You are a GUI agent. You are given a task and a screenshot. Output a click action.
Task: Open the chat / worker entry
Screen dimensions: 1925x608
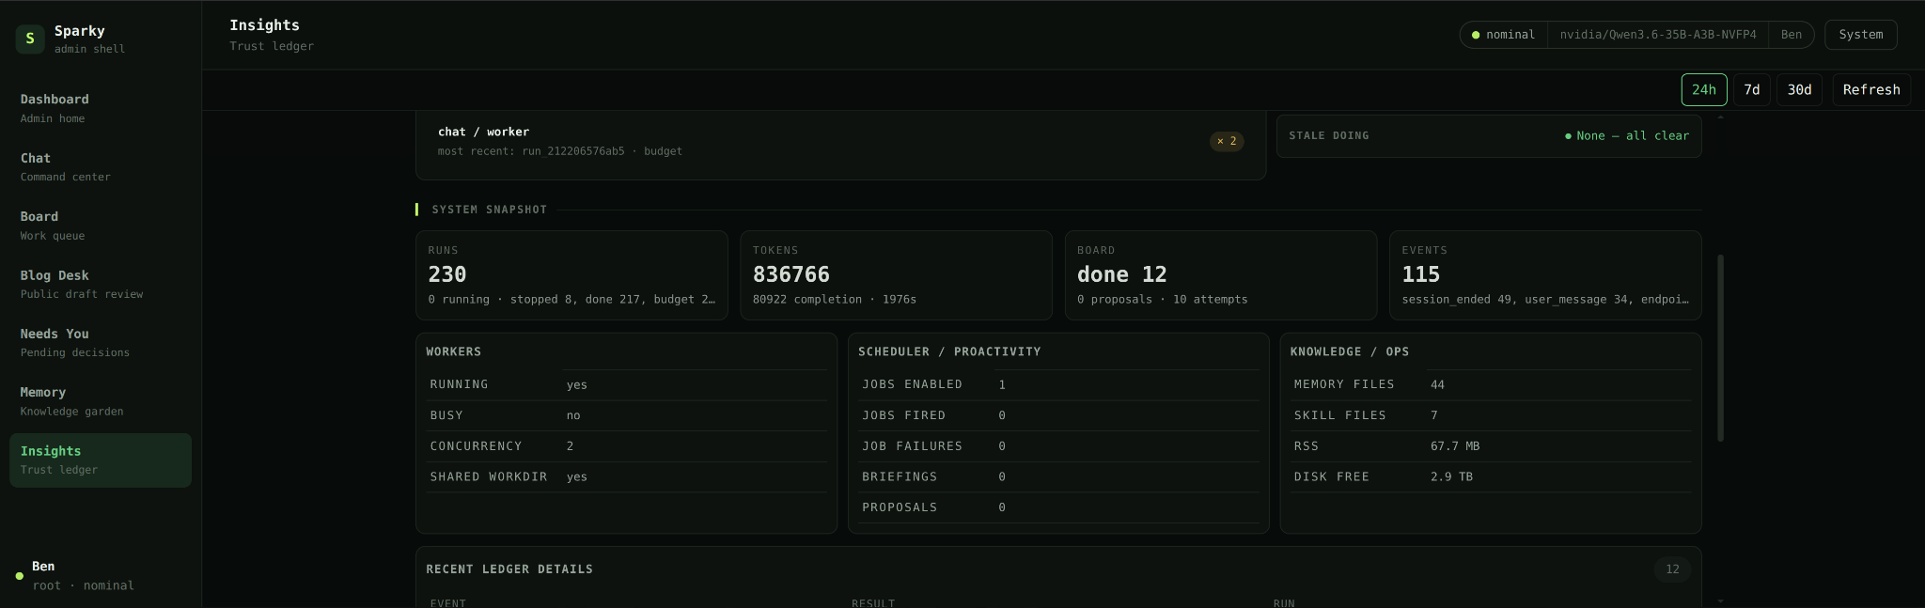coord(840,142)
